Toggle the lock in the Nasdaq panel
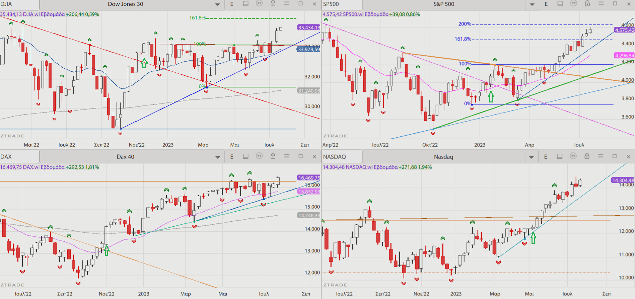The image size is (635, 299). [587, 156]
